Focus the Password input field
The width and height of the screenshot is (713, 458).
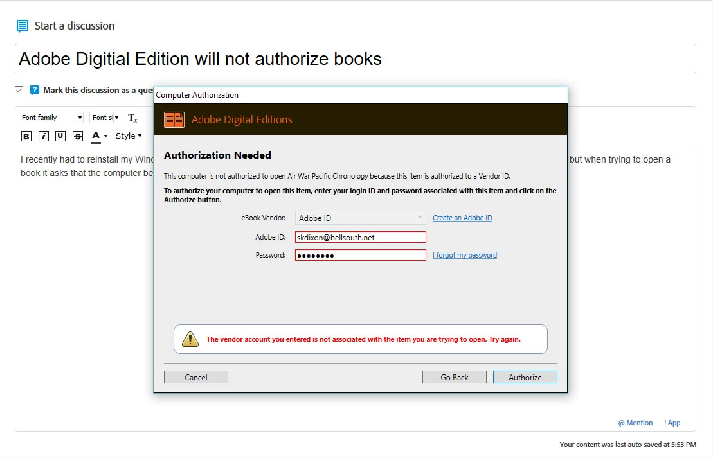[360, 255]
